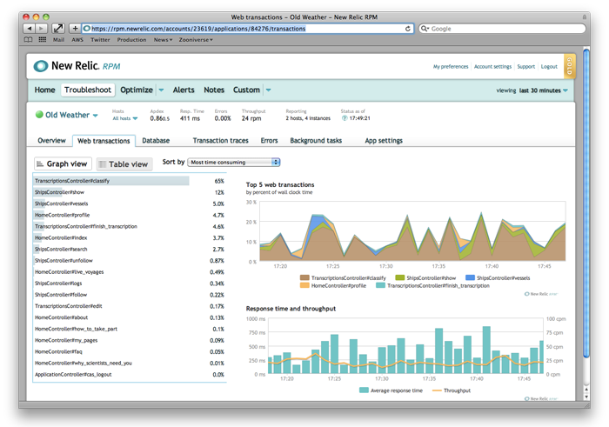
Task: Click the Mail bookmark
Action: 58,40
